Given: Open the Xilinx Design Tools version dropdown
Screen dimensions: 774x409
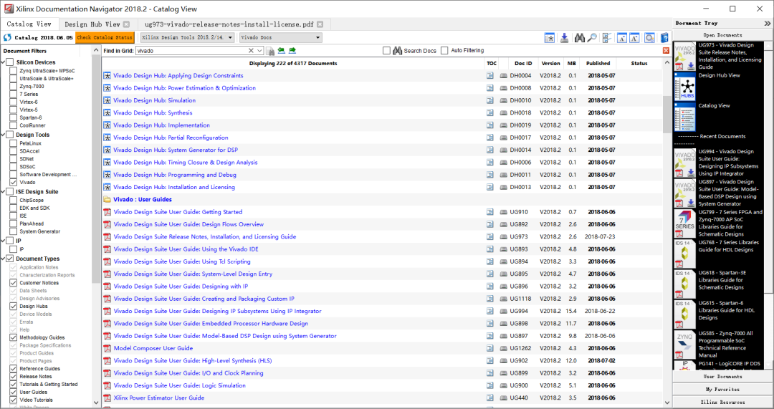Looking at the screenshot, I should [x=187, y=37].
